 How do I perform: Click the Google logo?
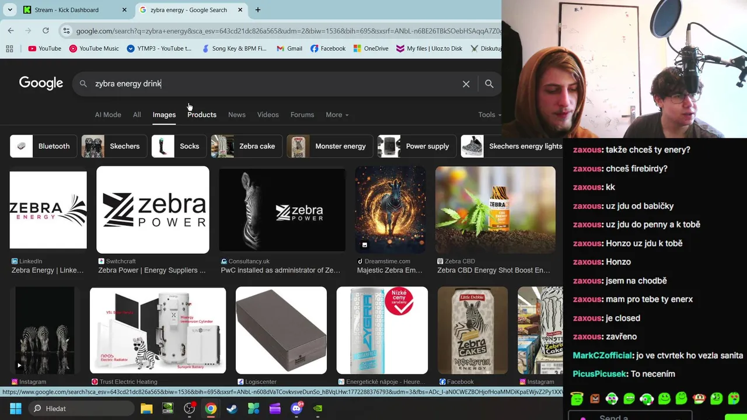point(41,83)
